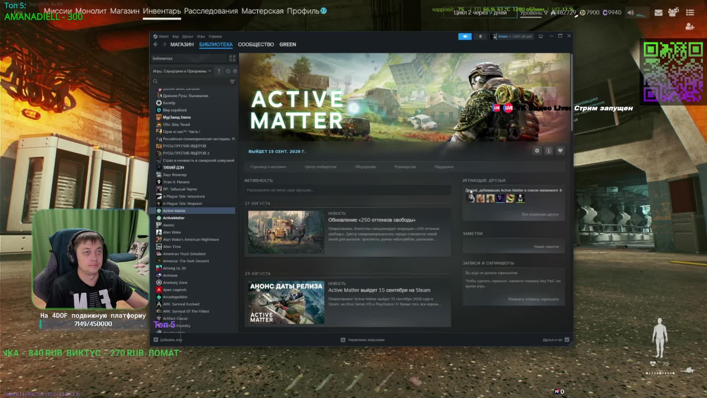707x398 pixels.
Task: Click the in-game add friend icon
Action: pos(690,27)
